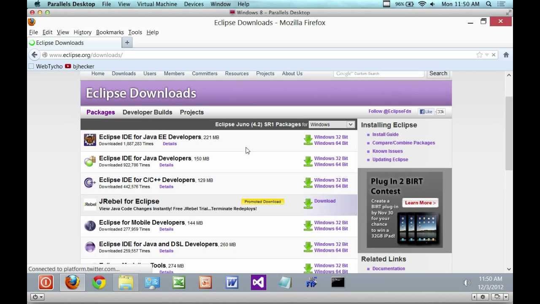Viewport: 540px width, 304px height.
Task: Open Word from the taskbar
Action: click(x=232, y=282)
